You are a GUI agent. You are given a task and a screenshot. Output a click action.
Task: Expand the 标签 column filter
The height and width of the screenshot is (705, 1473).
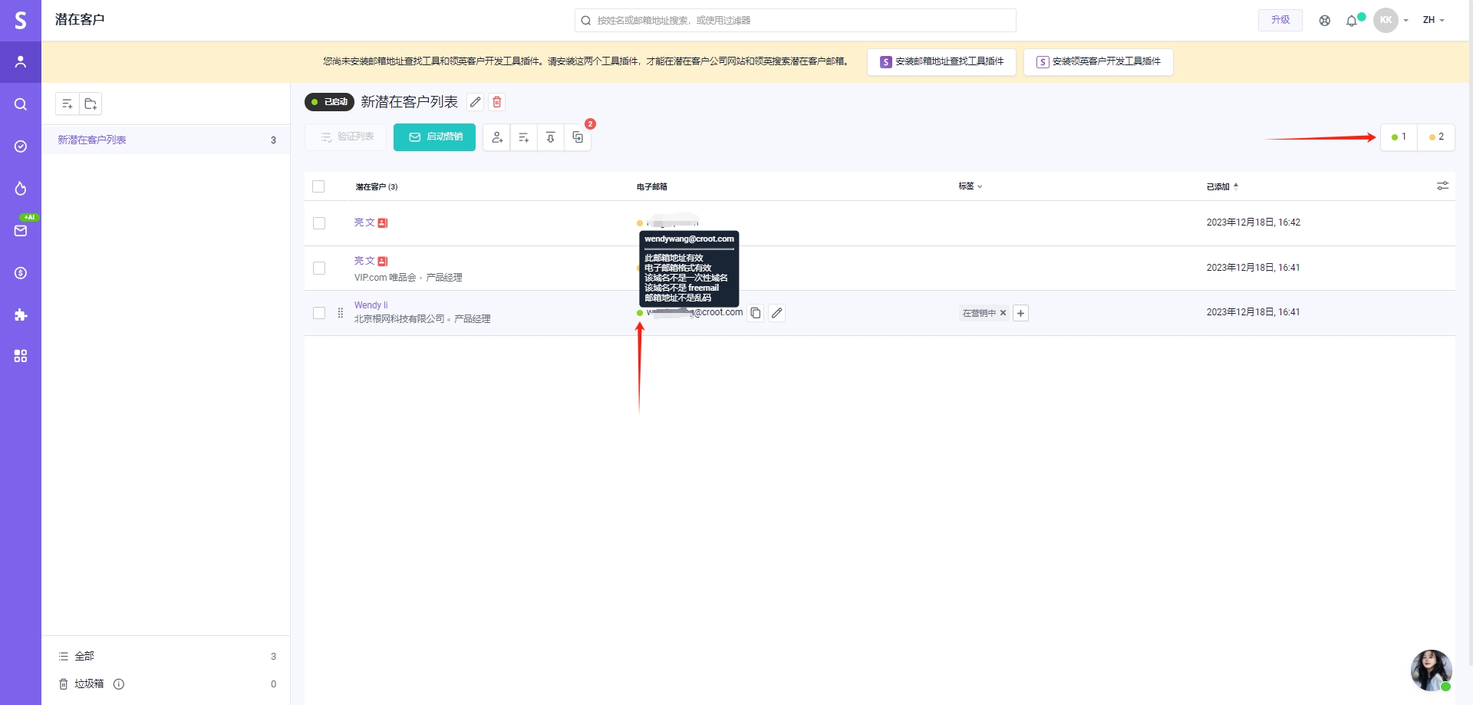click(970, 186)
